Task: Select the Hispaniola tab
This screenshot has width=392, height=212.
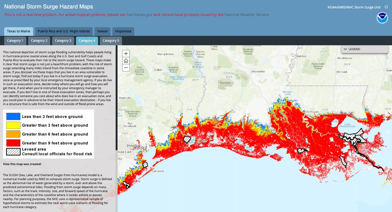Action: 123,31
